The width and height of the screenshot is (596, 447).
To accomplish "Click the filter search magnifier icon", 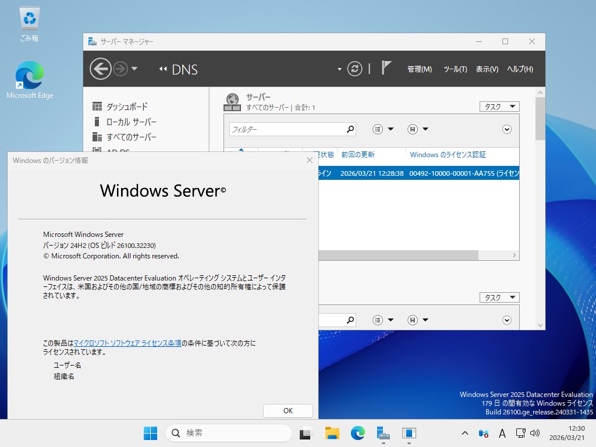I will tap(350, 129).
